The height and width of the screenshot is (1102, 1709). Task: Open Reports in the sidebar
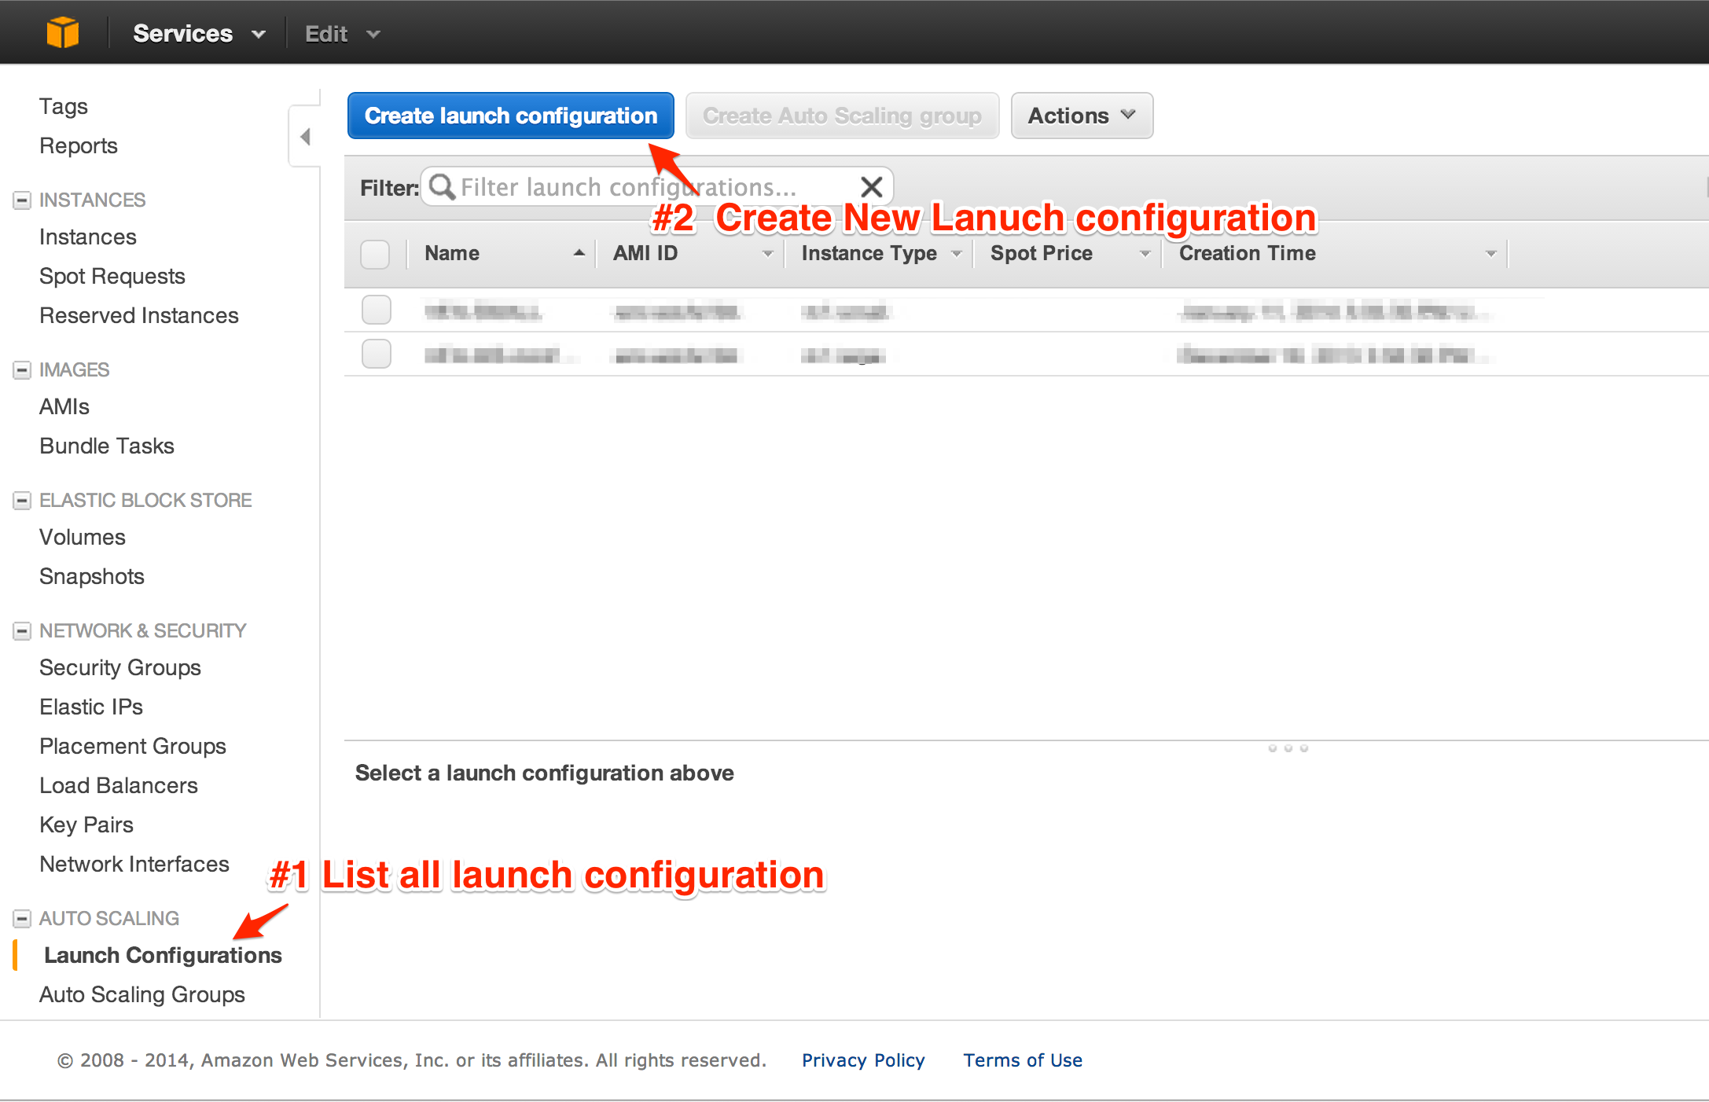[79, 145]
